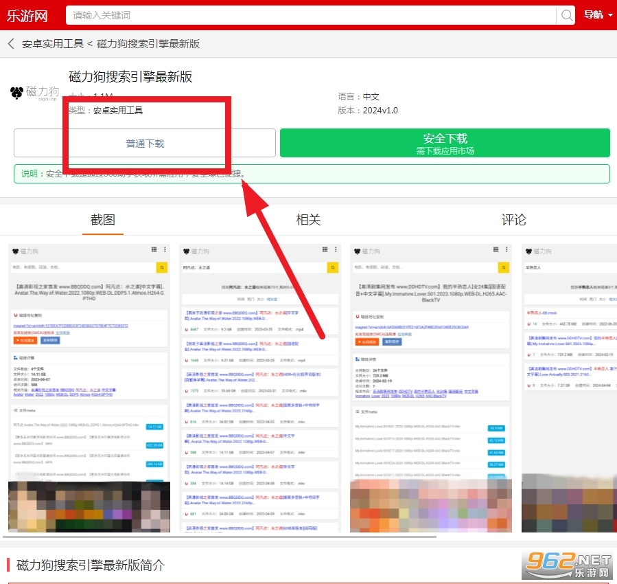This screenshot has width=617, height=584.
Task: Switch to the 评论 tab
Action: tap(514, 220)
